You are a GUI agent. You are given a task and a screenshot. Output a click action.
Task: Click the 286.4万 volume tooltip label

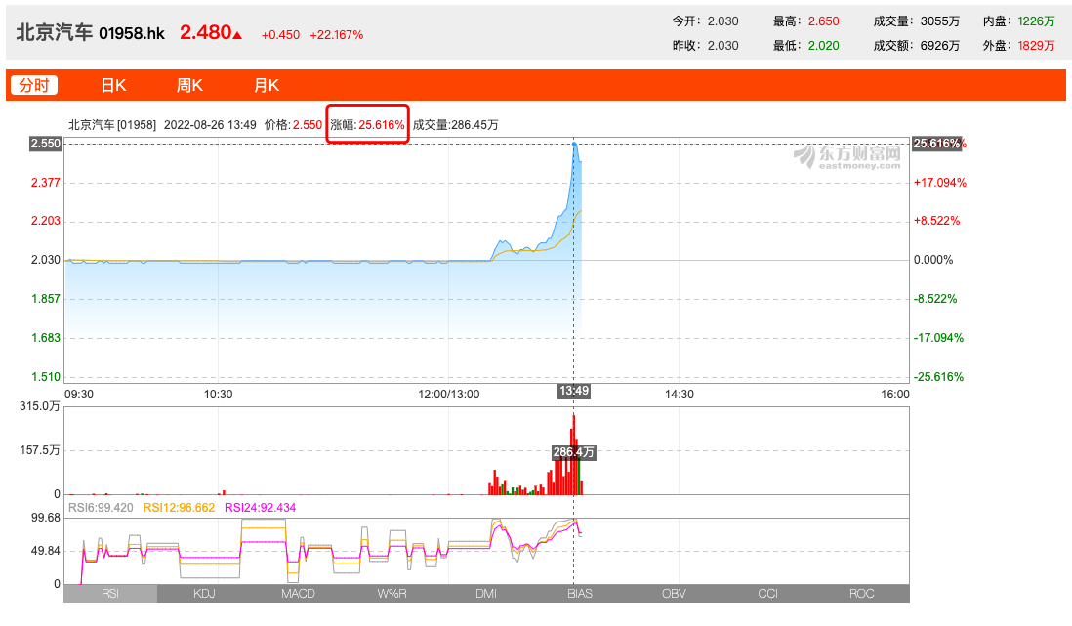pyautogui.click(x=574, y=452)
